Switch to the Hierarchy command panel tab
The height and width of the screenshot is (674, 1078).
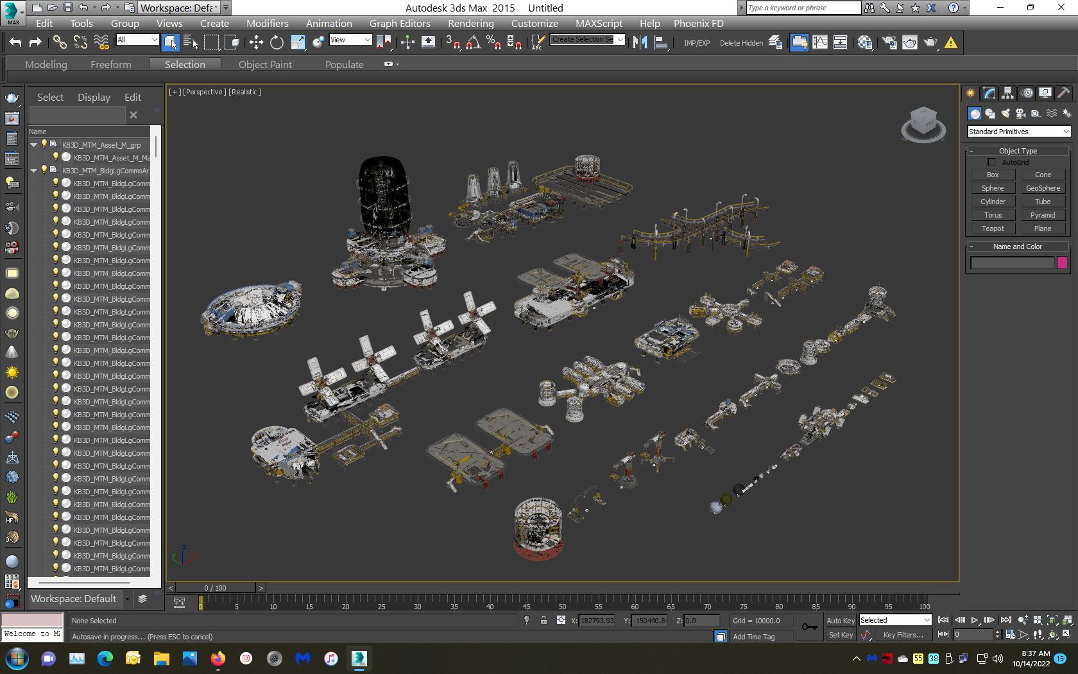click(x=1008, y=93)
